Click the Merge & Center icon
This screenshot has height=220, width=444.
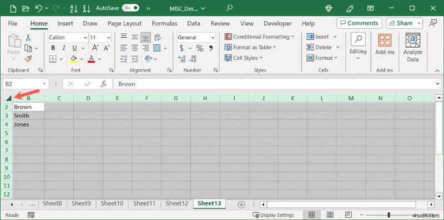click(x=157, y=48)
